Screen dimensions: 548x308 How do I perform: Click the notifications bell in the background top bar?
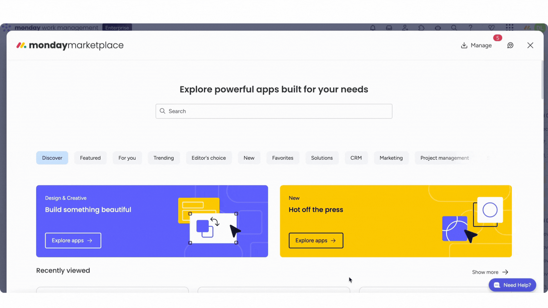tap(373, 28)
